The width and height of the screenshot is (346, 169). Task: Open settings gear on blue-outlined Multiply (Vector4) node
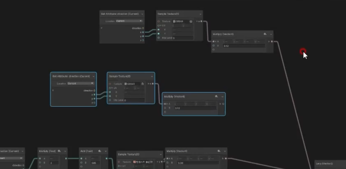[216, 97]
